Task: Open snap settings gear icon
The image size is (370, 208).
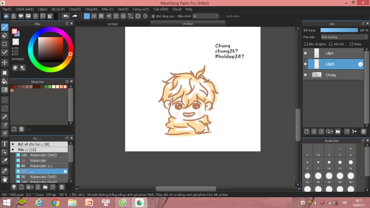Action: tap(145, 16)
